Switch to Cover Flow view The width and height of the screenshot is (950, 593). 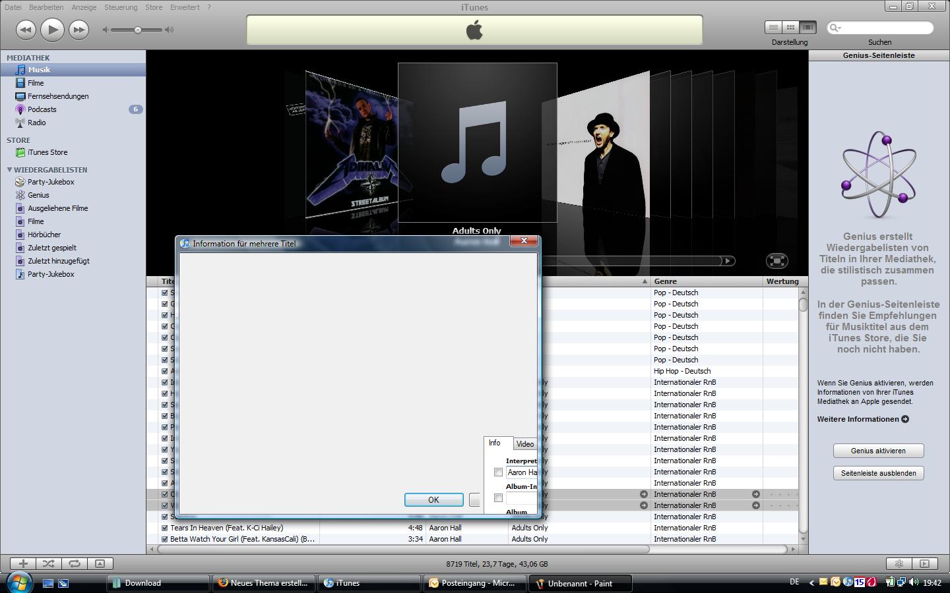807,27
